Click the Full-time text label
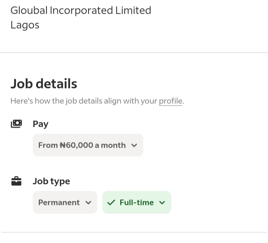The height and width of the screenshot is (243, 268). [137, 202]
